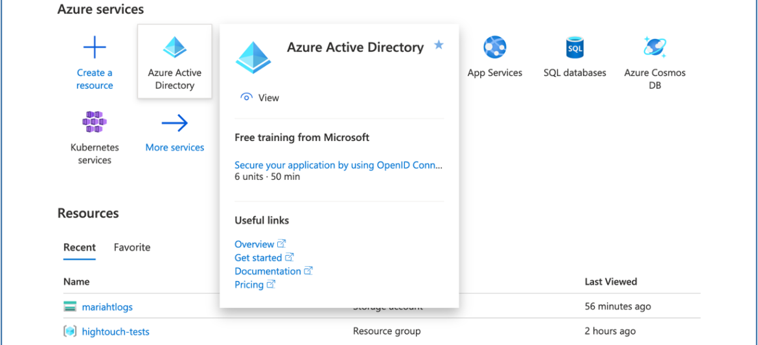Open the OpenID Connect training link
Image resolution: width=758 pixels, height=345 pixels.
pyautogui.click(x=338, y=165)
